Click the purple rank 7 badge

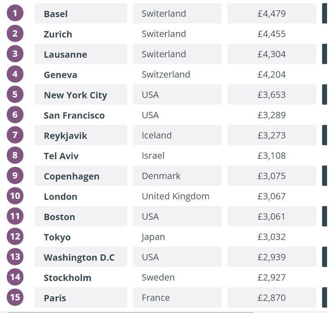[x=15, y=135]
